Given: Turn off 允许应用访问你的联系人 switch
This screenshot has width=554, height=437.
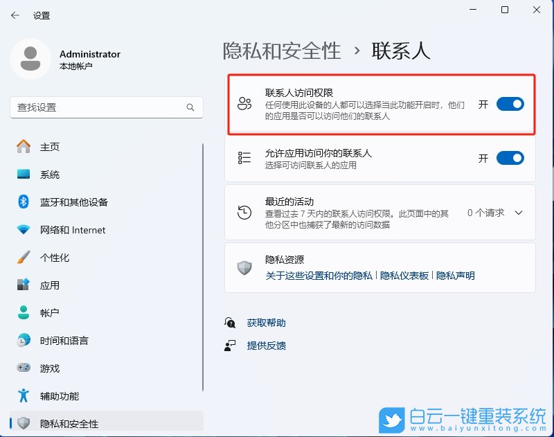Looking at the screenshot, I should 510,158.
